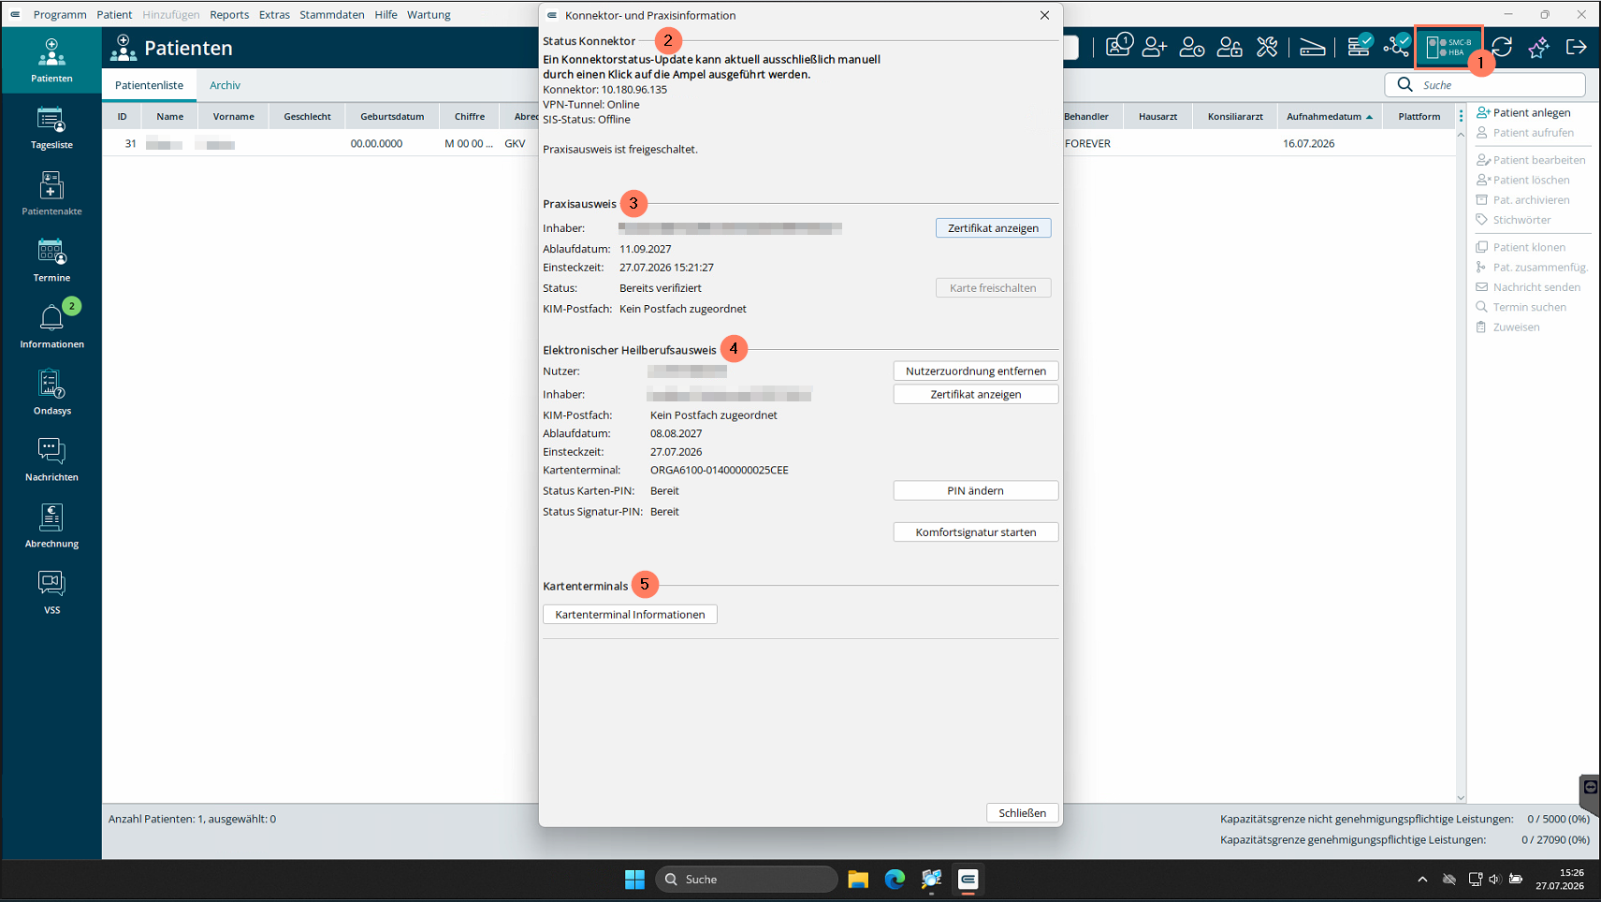
Task: Click the refresh arrows toolbar icon
Action: [x=1502, y=47]
